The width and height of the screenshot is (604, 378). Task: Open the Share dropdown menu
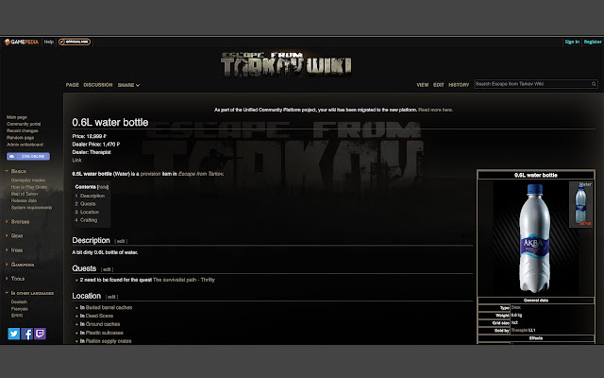pyautogui.click(x=128, y=85)
